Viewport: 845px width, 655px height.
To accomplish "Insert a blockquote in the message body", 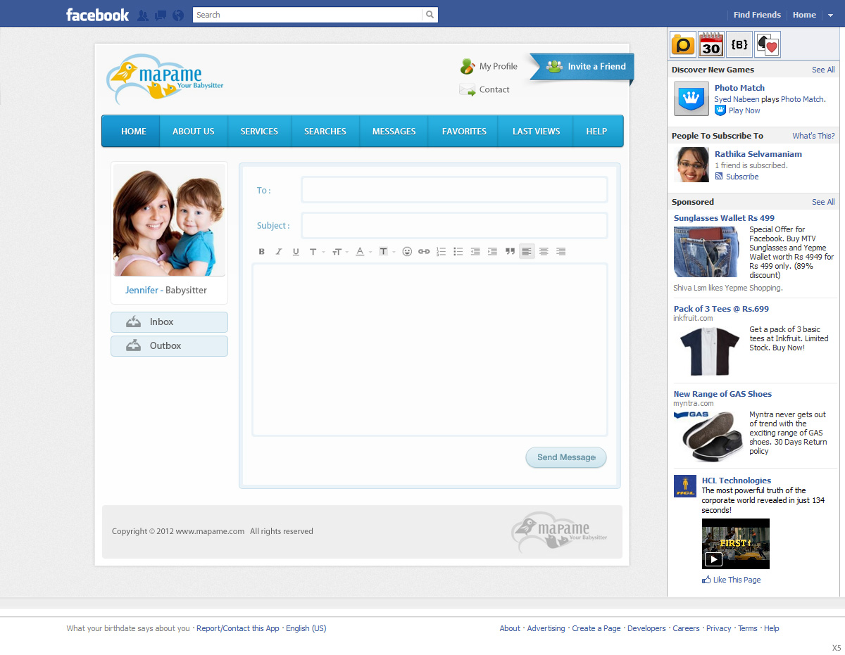I will coord(510,251).
